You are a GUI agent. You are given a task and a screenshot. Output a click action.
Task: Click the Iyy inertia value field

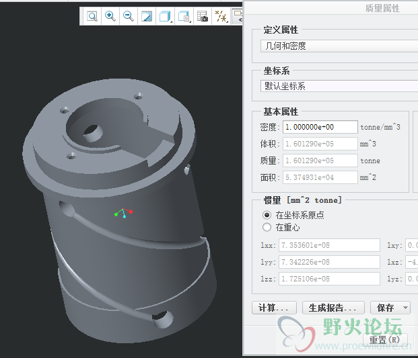point(329,262)
